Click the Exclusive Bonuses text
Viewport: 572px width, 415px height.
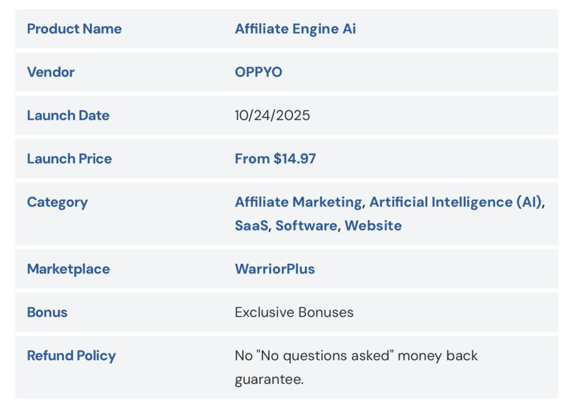click(294, 312)
